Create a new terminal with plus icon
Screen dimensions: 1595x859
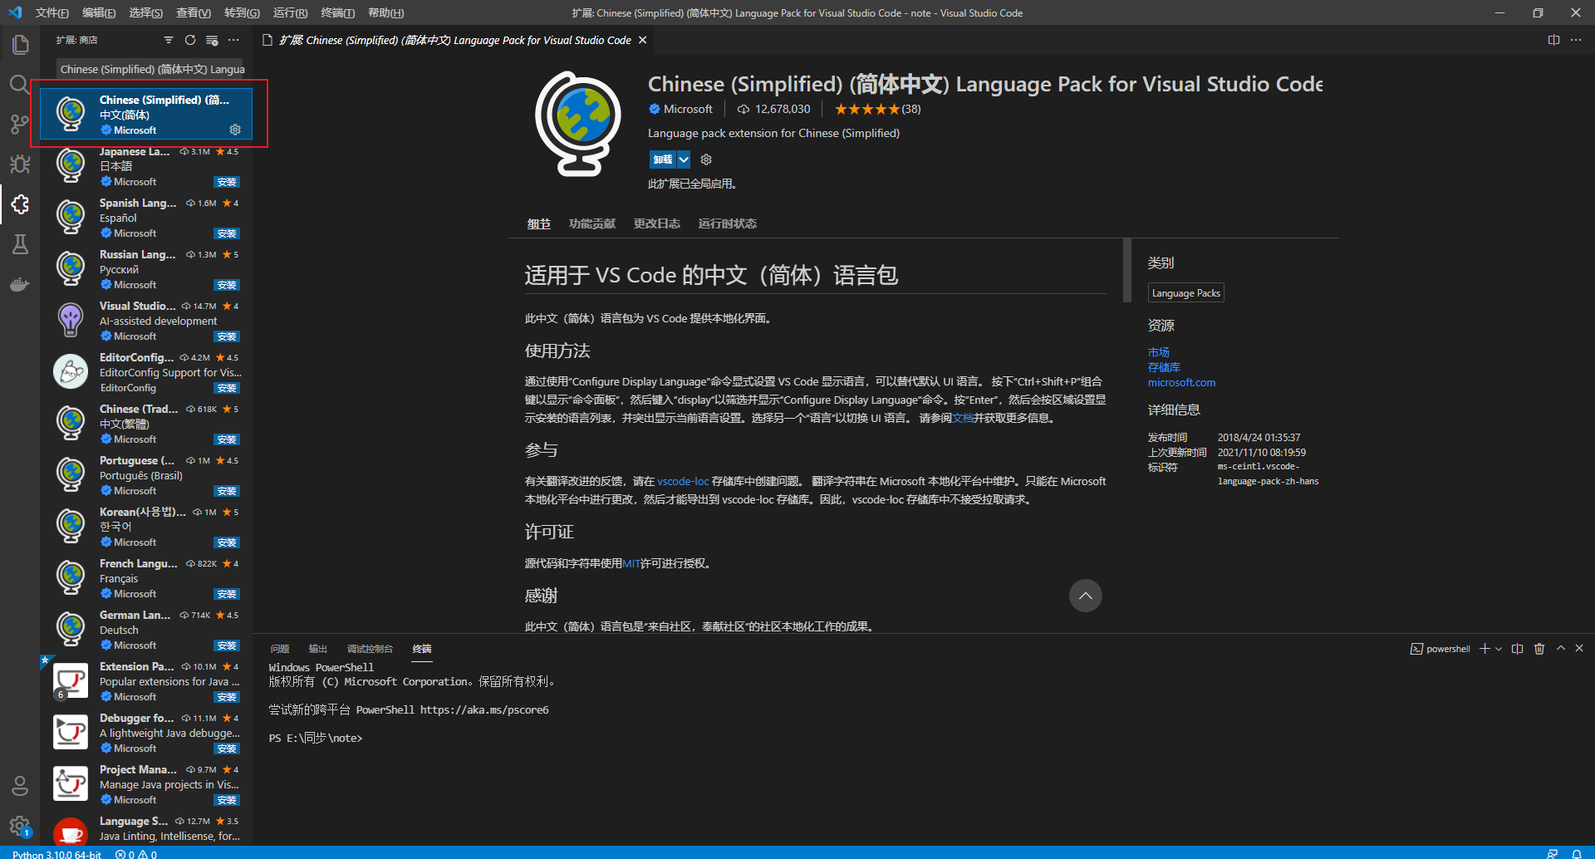(1485, 649)
